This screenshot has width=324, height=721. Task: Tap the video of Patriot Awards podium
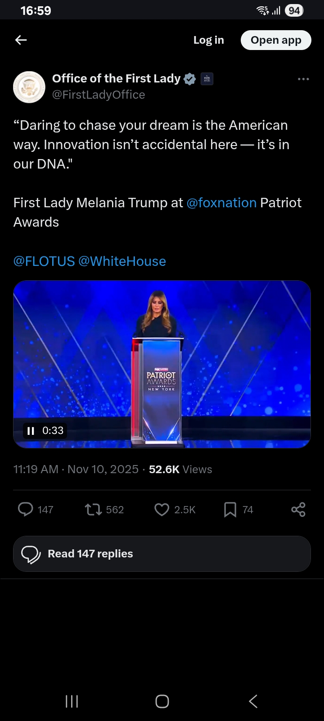point(162,364)
